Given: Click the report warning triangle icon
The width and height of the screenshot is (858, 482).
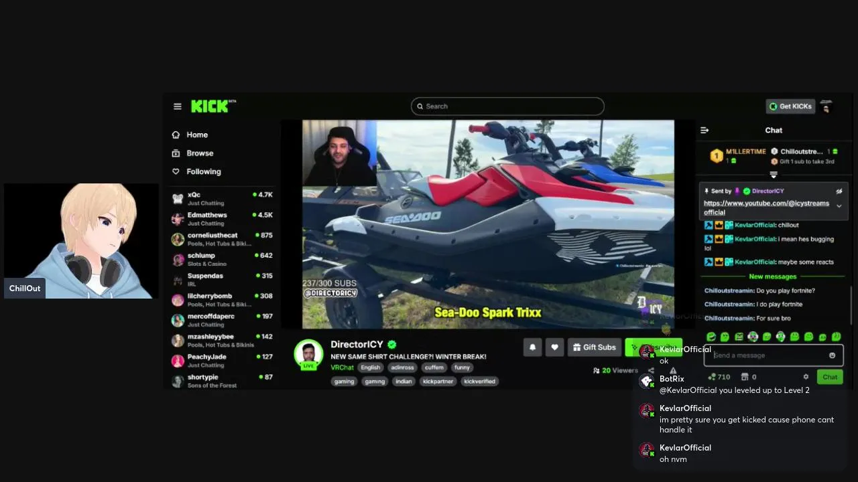Looking at the screenshot, I should click(x=673, y=370).
